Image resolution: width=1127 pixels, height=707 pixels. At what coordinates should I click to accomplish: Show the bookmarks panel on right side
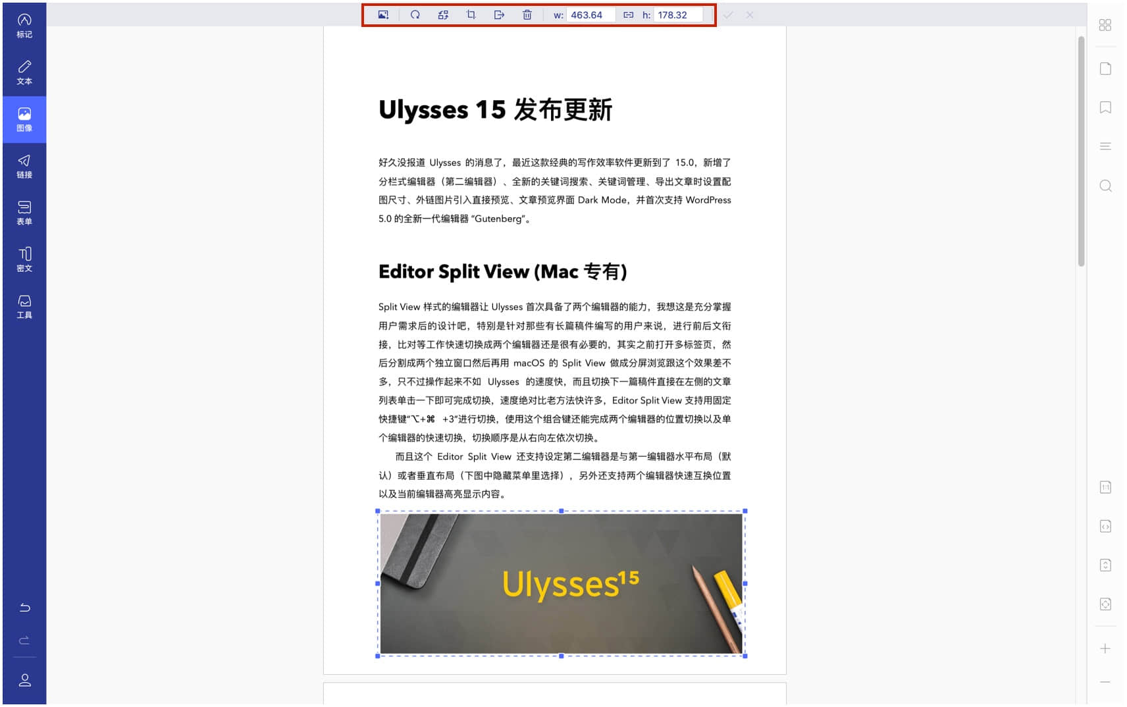[1105, 107]
